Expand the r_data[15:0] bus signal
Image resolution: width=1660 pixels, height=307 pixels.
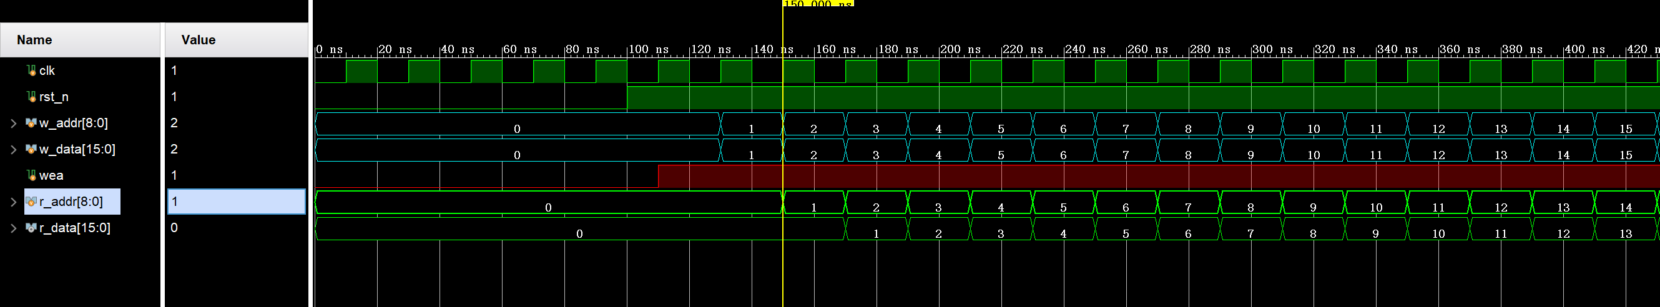coord(13,228)
